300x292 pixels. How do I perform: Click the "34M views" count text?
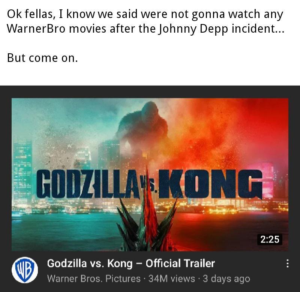click(x=172, y=278)
